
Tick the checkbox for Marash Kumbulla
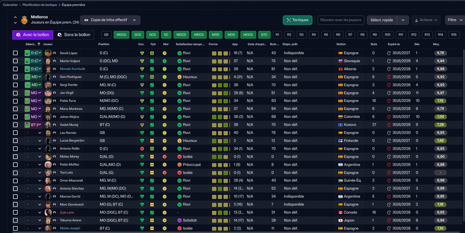point(15,69)
